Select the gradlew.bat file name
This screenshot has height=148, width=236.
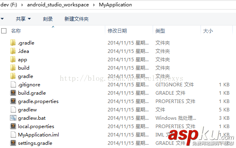31,118
